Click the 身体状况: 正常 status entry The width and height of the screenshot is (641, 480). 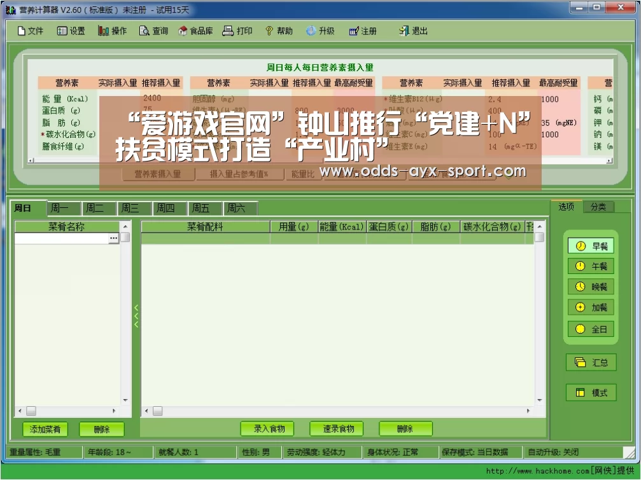coord(400,452)
